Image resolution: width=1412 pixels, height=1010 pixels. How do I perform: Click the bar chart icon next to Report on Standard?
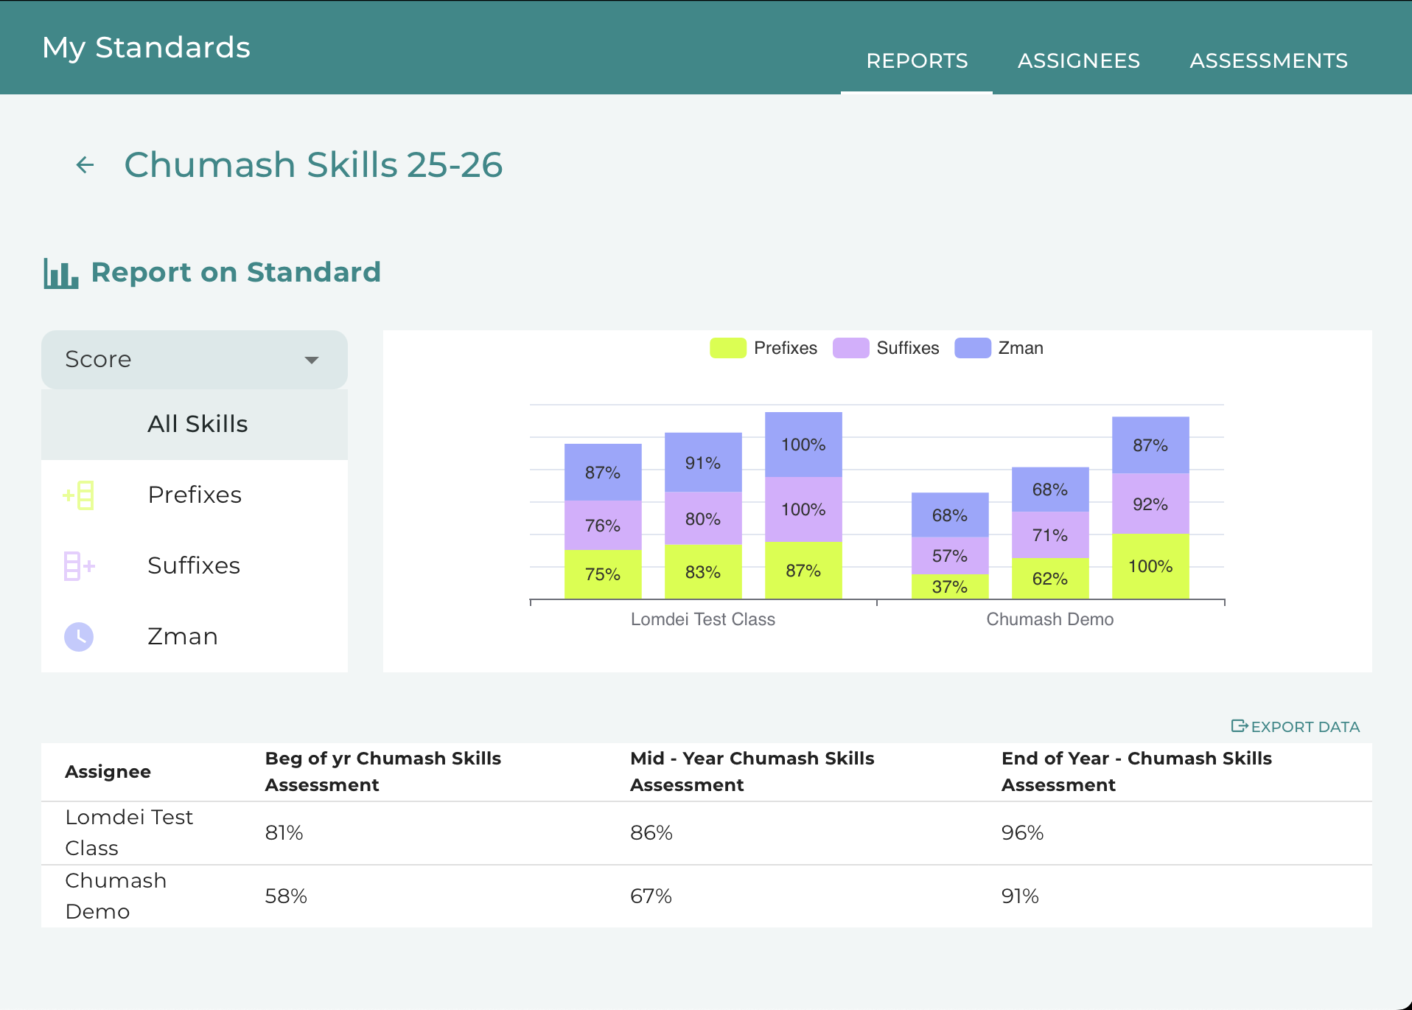click(x=60, y=274)
